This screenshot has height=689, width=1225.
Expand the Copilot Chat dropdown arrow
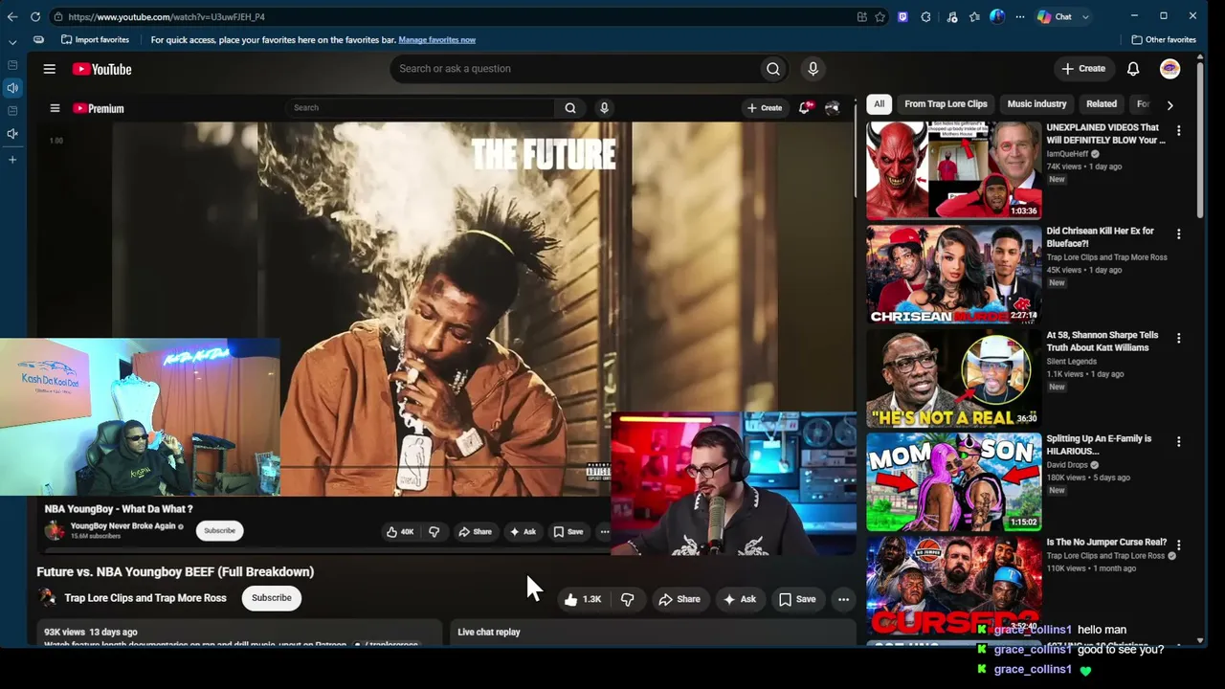click(1085, 16)
